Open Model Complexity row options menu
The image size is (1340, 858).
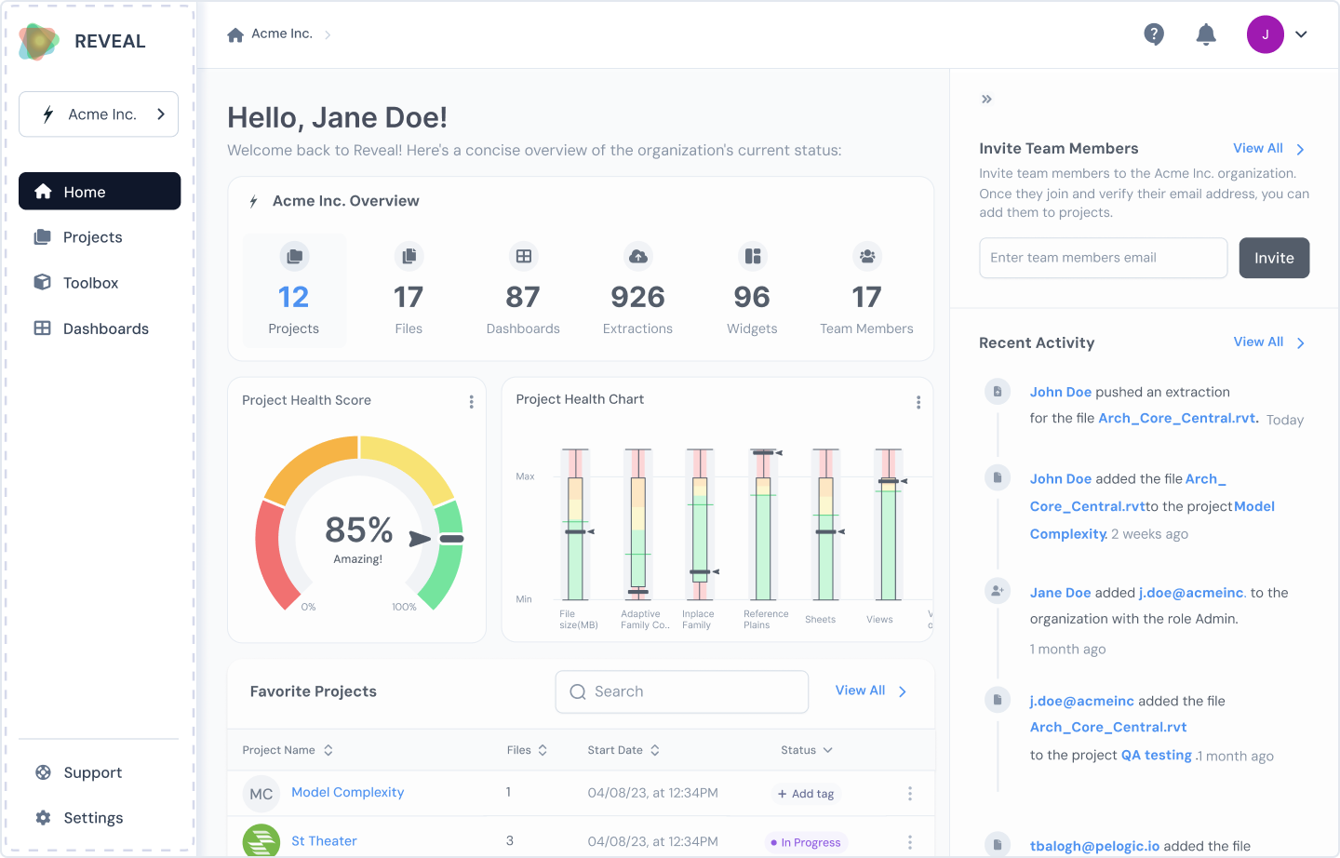tap(910, 794)
